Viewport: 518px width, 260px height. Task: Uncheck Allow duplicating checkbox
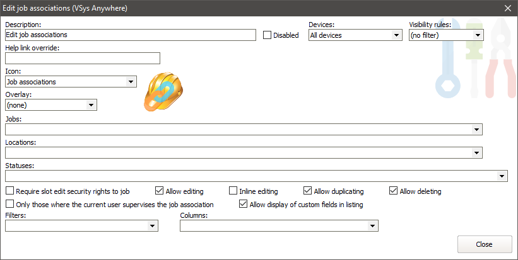tap(308, 191)
